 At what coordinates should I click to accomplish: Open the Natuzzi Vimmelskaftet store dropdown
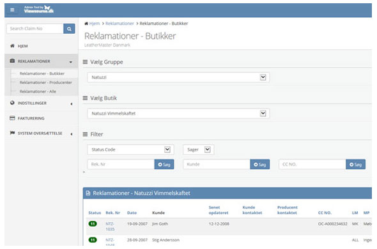click(x=178, y=114)
